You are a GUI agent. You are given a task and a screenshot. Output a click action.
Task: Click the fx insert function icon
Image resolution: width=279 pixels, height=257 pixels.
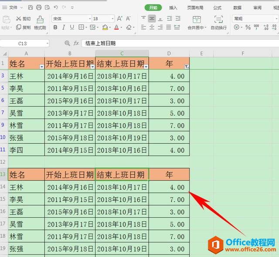[x=76, y=43]
